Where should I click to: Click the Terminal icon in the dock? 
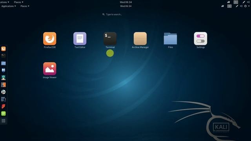tap(4, 56)
